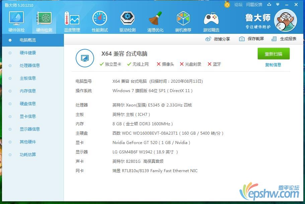
Task: Click the 英特尔 主板 ( ICH7 ) value
Action: [131, 115]
